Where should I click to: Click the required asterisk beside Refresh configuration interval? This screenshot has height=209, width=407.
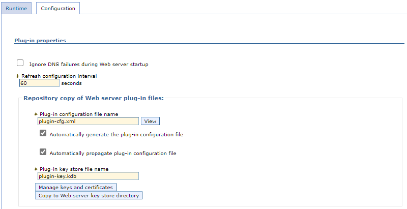[x=18, y=76]
